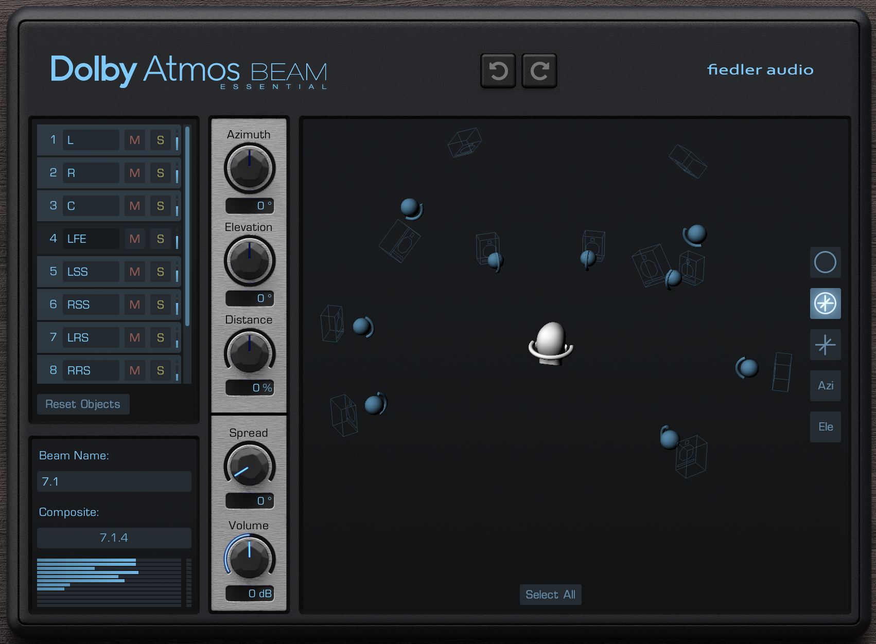Viewport: 876px width, 644px height.
Task: Solo the RSS channel
Action: pyautogui.click(x=161, y=305)
